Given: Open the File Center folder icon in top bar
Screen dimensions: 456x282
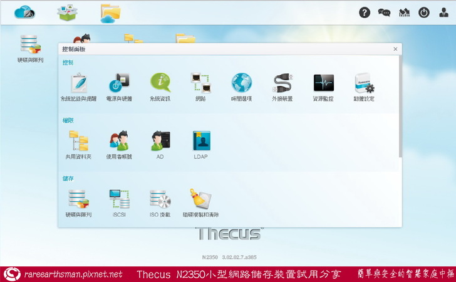Looking at the screenshot, I should [110, 13].
